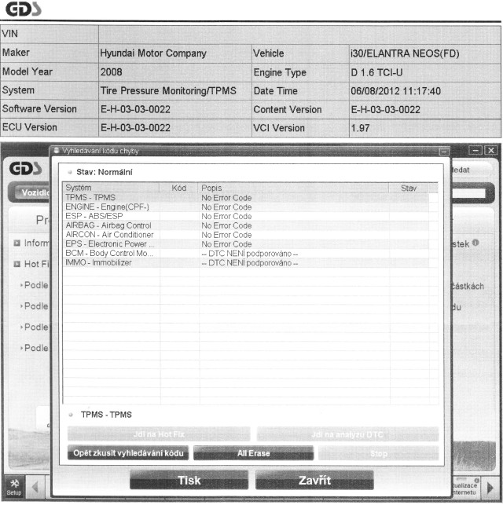Sort by the Kód column header
The width and height of the screenshot is (503, 505).
pyautogui.click(x=179, y=188)
